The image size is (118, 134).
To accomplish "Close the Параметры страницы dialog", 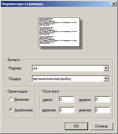I will click(114, 4).
